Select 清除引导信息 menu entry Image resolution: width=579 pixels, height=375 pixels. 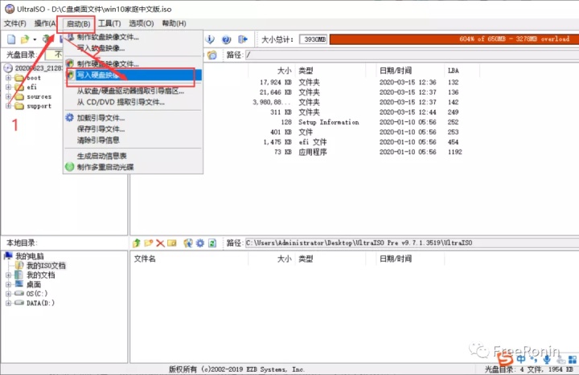coord(133,140)
